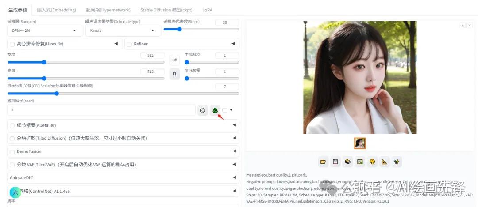Expand the Refiner section arrow
This screenshot has height=207, width=478.
tap(233, 44)
